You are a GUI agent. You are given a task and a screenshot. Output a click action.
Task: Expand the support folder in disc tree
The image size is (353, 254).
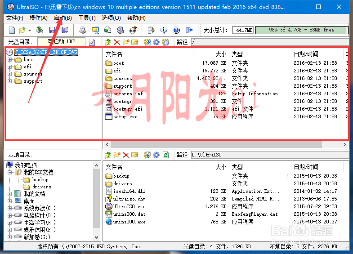pyautogui.click(x=10, y=81)
